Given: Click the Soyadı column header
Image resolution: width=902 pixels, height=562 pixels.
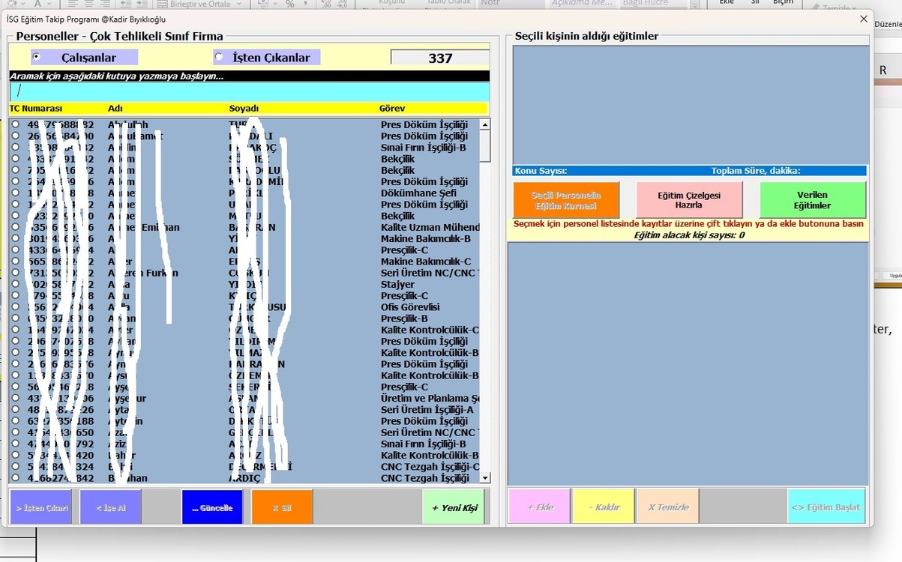Looking at the screenshot, I should [244, 109].
